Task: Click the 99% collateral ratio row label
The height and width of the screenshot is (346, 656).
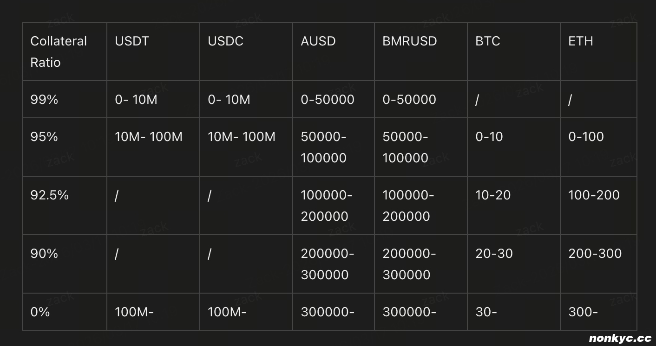Action: tap(44, 100)
